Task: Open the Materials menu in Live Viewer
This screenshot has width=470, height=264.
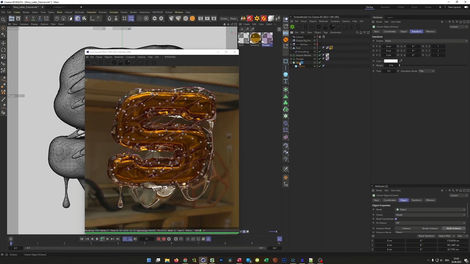Action: (119, 57)
